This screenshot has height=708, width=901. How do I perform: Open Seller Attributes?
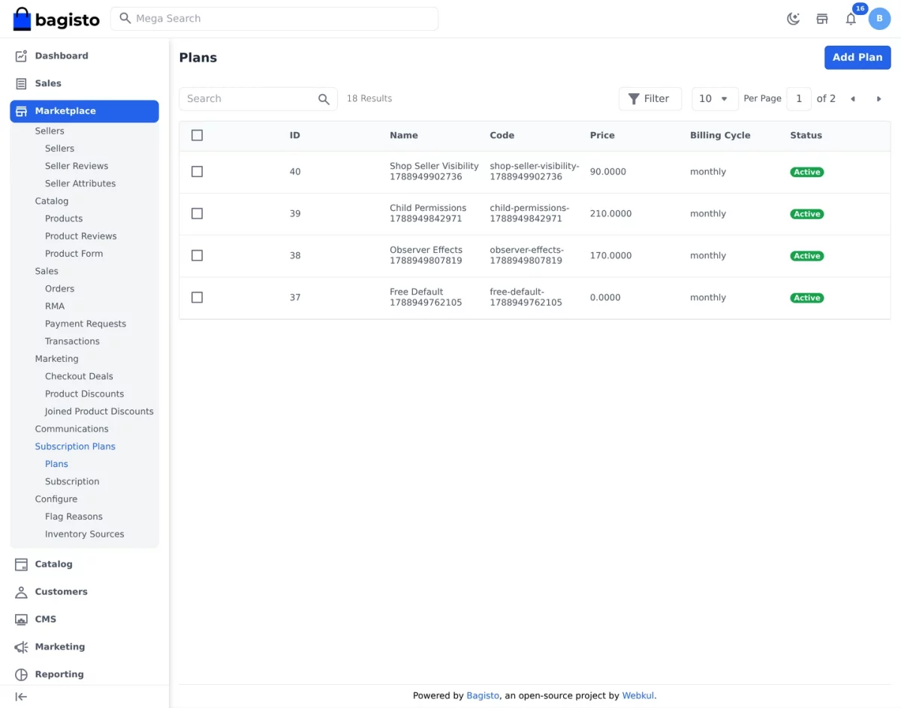click(80, 184)
